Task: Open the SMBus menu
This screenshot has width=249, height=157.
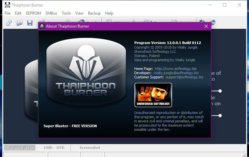Action: click(x=51, y=13)
